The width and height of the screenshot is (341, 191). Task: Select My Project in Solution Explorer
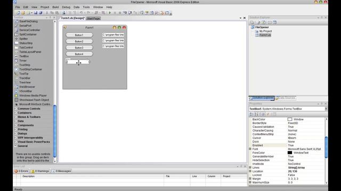click(x=265, y=31)
